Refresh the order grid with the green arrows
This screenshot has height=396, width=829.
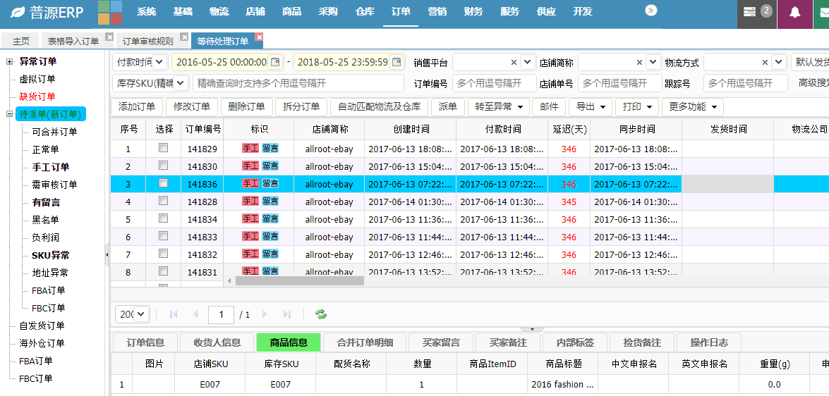pos(321,314)
